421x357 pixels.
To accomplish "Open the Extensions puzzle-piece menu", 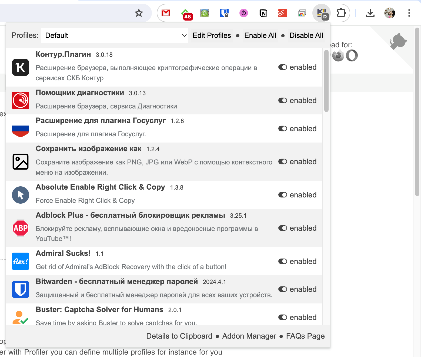I will point(341,13).
